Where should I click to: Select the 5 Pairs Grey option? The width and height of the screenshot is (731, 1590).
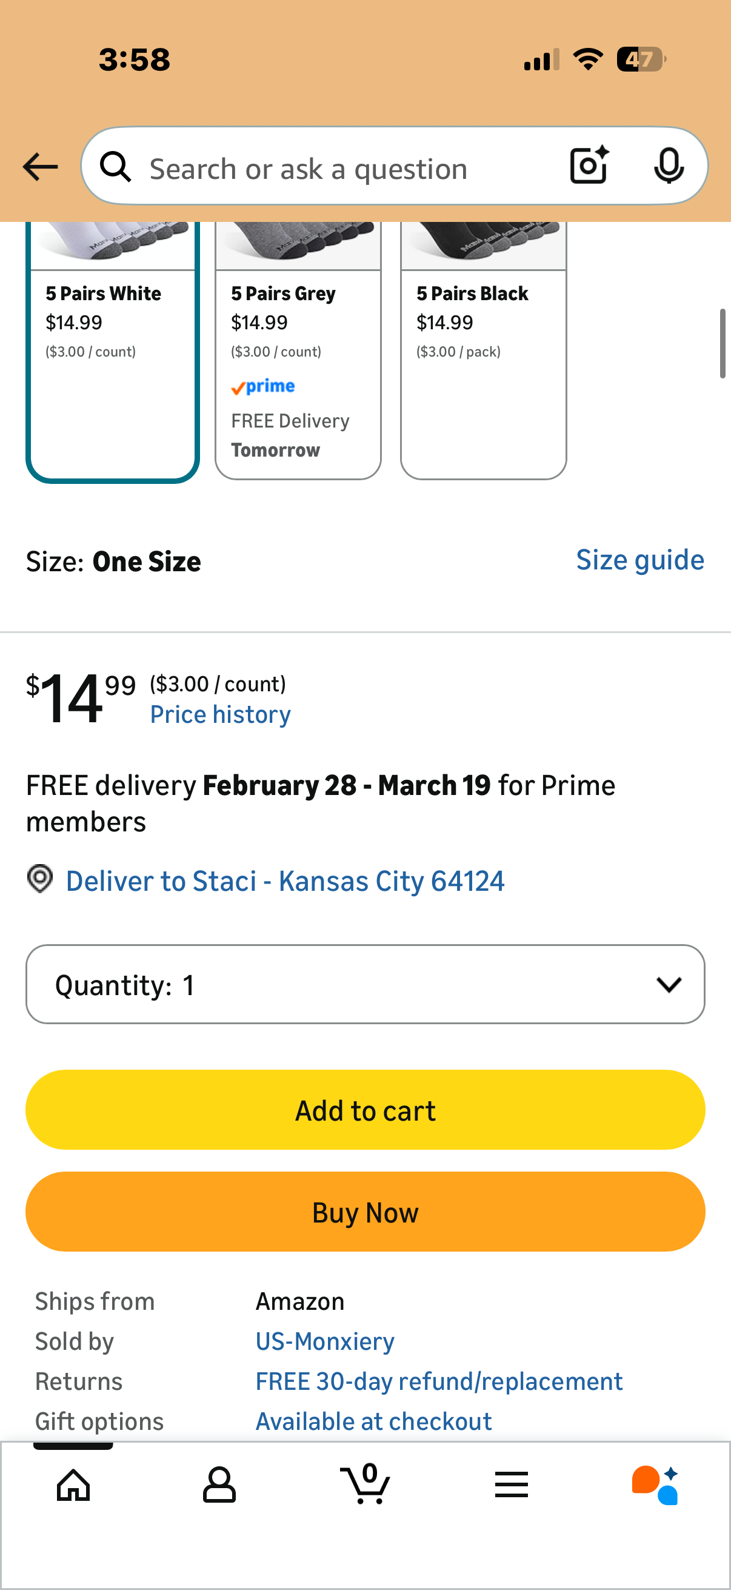(x=298, y=352)
